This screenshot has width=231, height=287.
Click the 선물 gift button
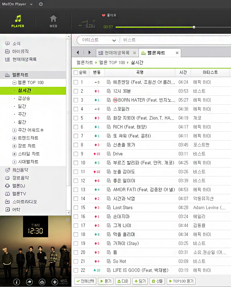(157, 281)
